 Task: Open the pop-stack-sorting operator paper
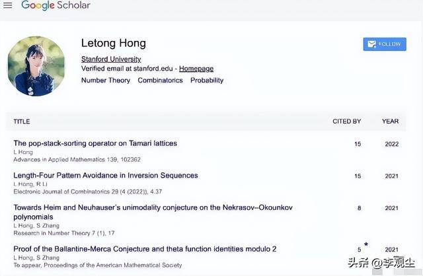click(x=95, y=143)
